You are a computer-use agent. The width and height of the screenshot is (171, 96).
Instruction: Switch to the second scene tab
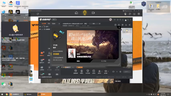49,24
